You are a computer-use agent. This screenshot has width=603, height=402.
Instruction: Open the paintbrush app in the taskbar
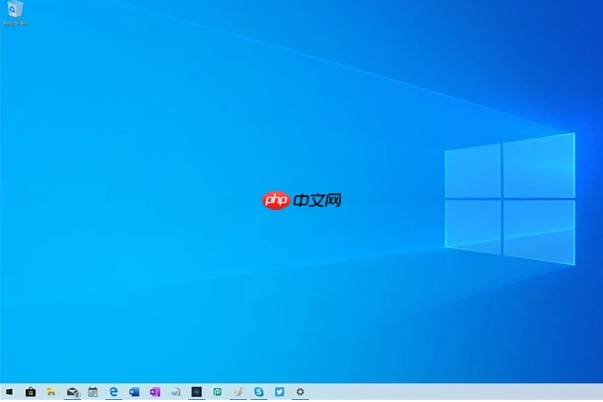coord(238,392)
